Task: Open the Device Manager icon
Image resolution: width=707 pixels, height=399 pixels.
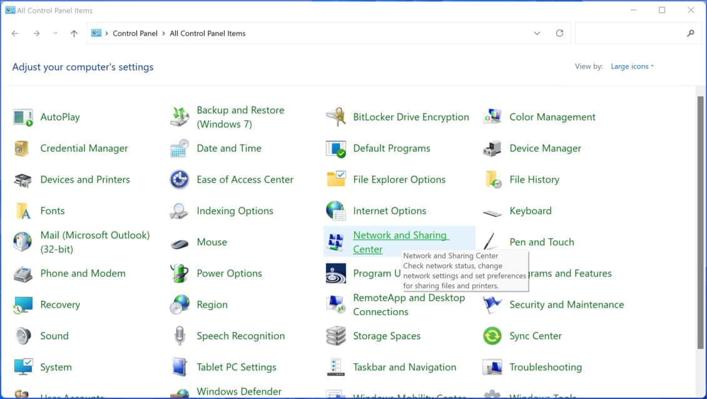Action: point(492,148)
